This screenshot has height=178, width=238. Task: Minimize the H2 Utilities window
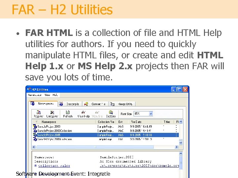coord(174,89)
